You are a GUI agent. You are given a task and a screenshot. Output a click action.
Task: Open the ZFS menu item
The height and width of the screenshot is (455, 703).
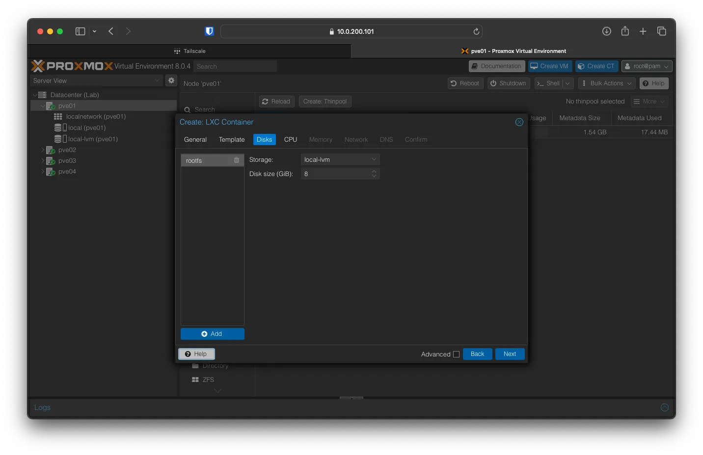[x=208, y=380]
